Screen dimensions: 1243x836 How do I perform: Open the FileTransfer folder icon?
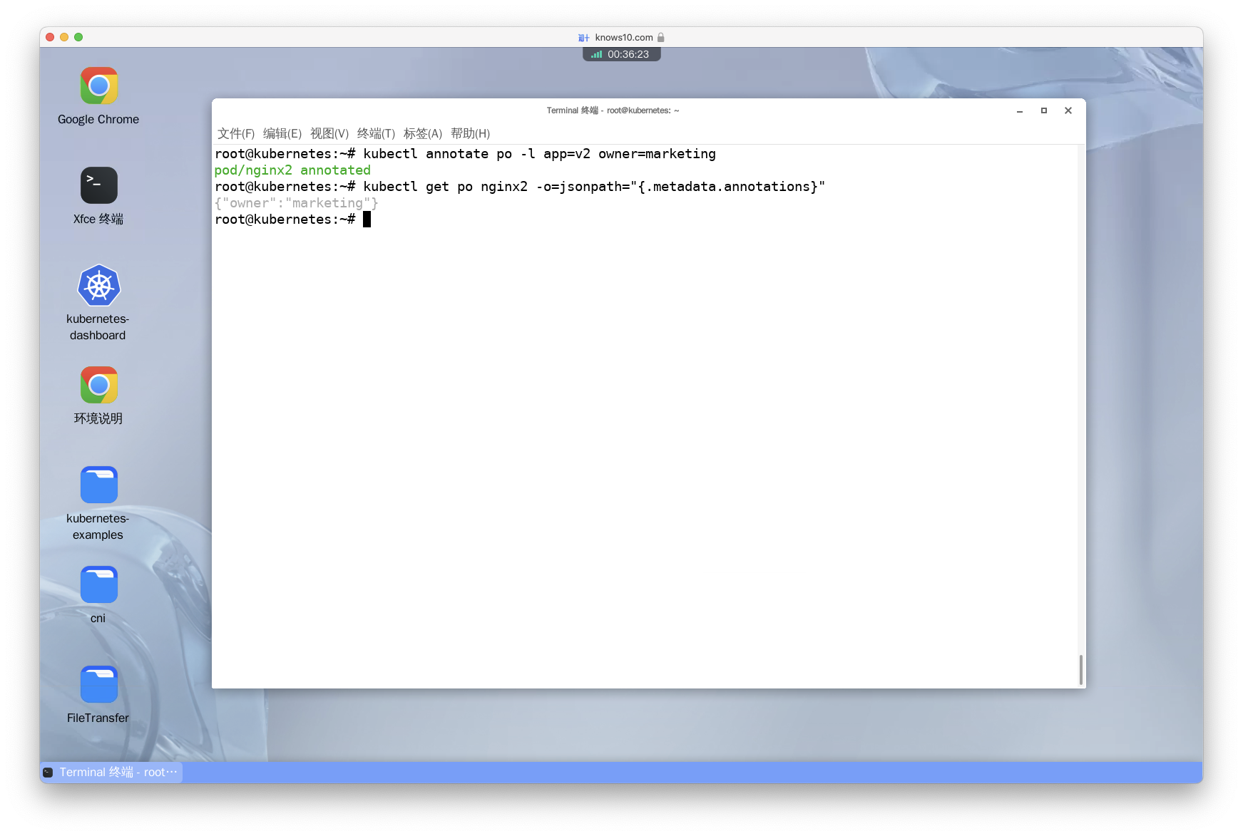coord(98,684)
